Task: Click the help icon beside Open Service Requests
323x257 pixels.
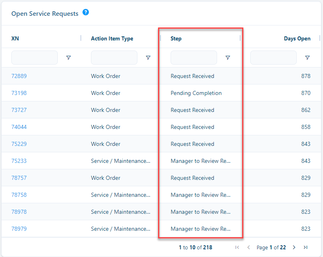Action: (x=86, y=13)
